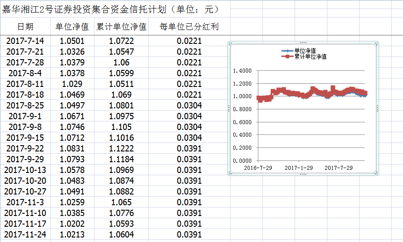Click the chart's bottom-center resize handle
The image size is (403, 242).
click(x=303, y=174)
